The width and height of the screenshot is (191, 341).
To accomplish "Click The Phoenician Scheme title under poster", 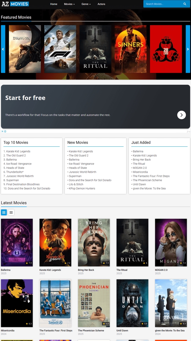I will pos(91,331).
